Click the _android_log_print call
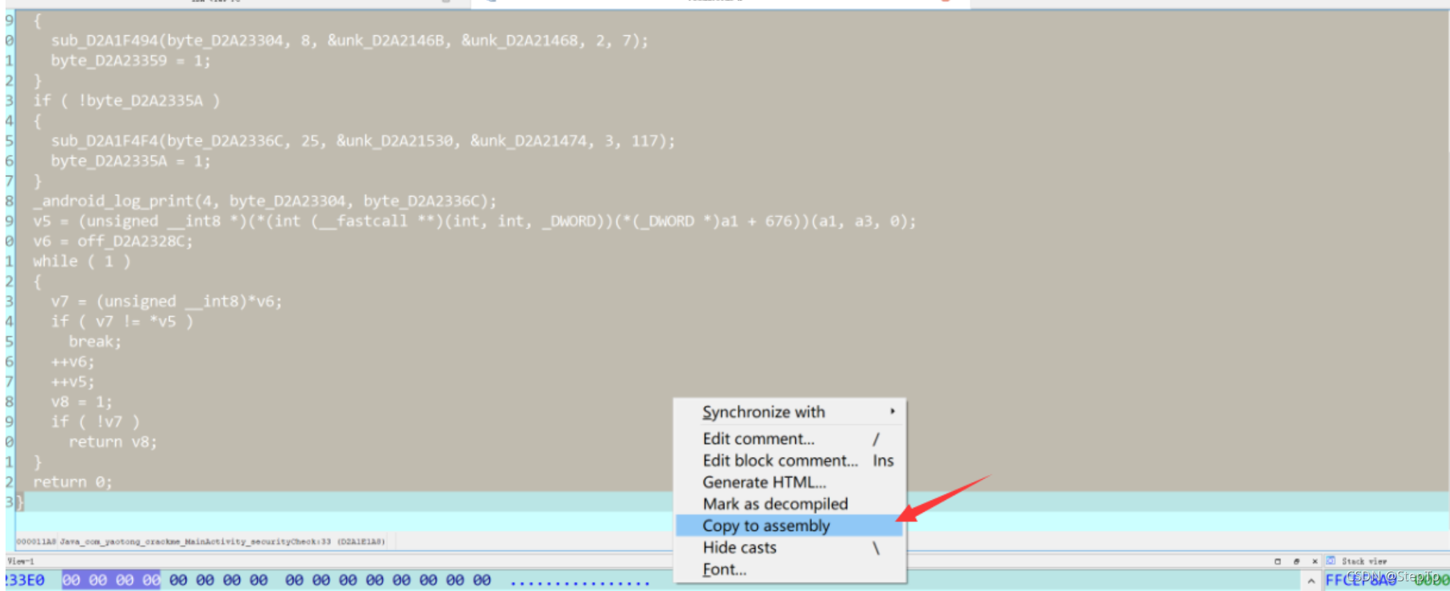 pyautogui.click(x=114, y=201)
